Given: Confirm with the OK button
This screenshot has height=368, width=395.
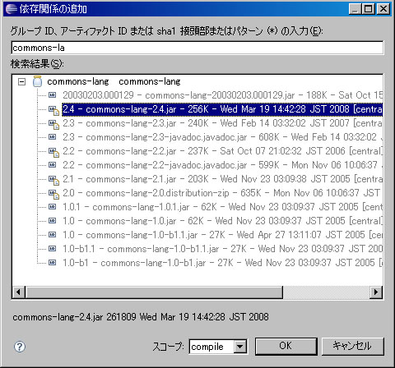Looking at the screenshot, I should point(286,346).
